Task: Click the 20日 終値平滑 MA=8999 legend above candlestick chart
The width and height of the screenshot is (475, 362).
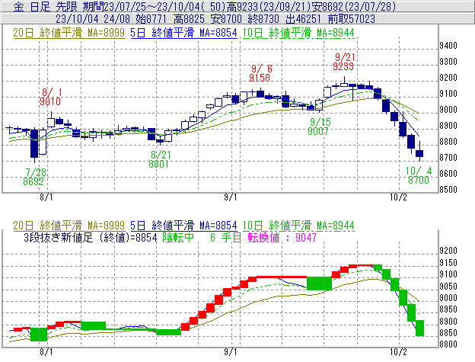Action: 69,33
